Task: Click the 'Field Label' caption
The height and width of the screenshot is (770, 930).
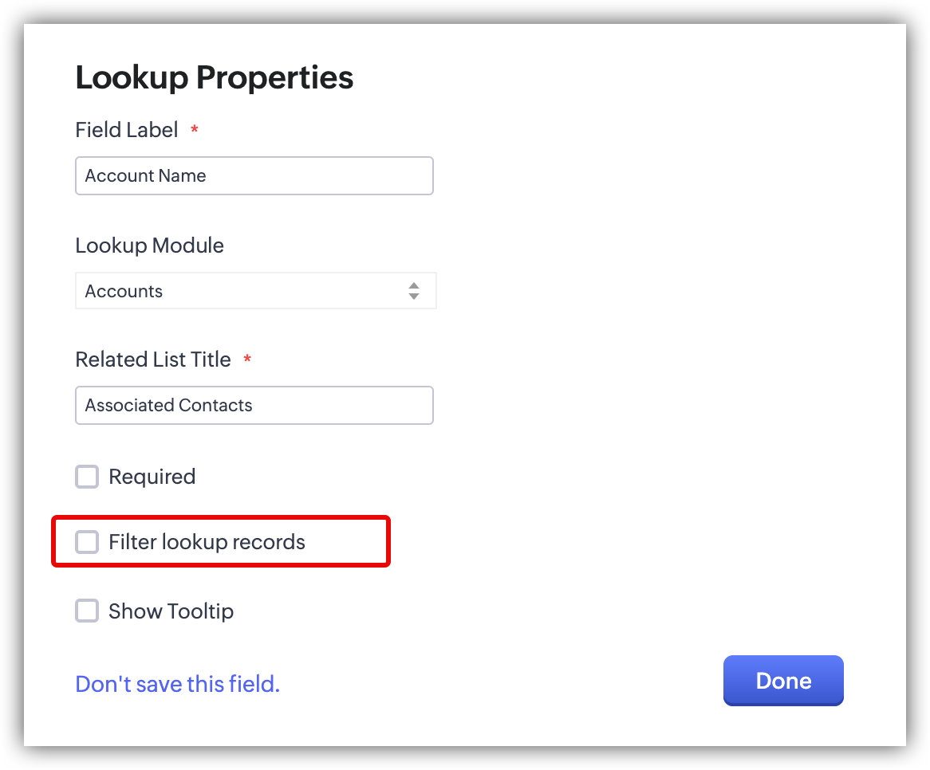Action: click(x=127, y=130)
